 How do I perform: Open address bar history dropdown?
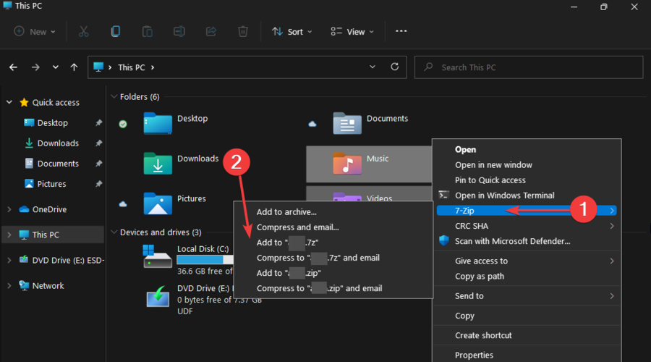tap(373, 67)
